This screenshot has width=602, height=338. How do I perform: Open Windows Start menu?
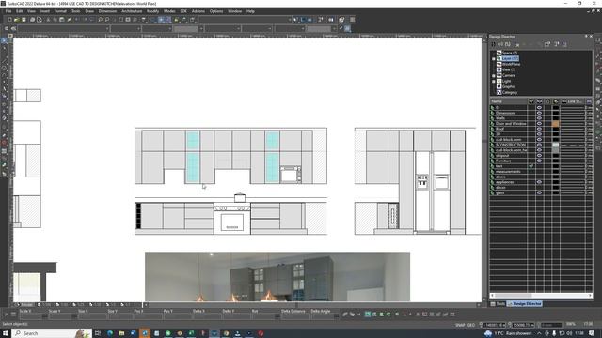click(x=7, y=333)
